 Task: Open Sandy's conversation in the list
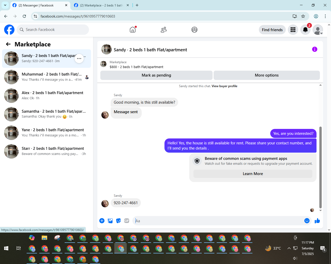47,59
